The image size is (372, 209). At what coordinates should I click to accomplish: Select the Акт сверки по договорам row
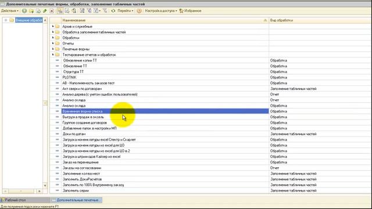click(210, 89)
